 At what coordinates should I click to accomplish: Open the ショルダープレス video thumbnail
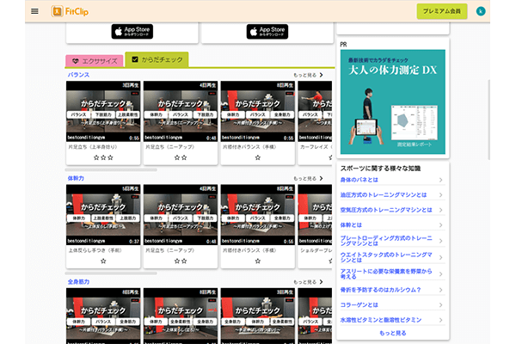[315, 215]
